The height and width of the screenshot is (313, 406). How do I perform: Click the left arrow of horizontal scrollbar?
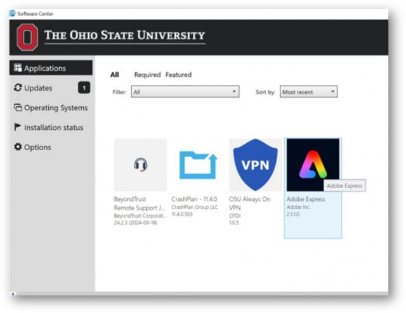pos(13,293)
